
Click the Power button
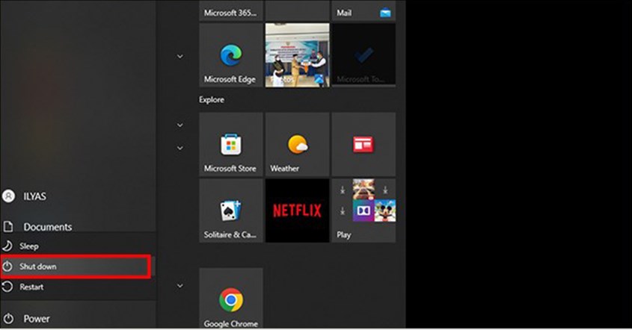pos(78,319)
